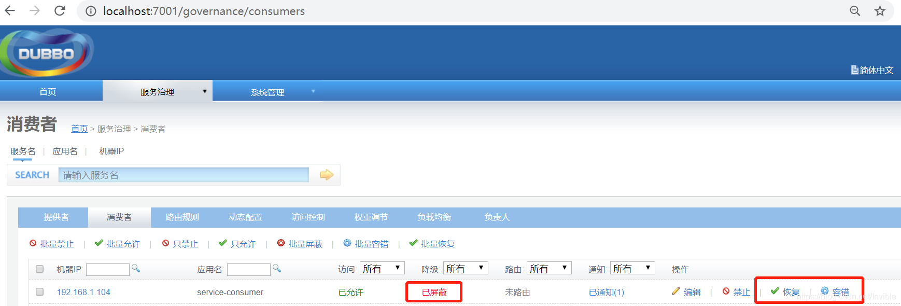Check the checkbox for 192.168.1.104 row
This screenshot has width=901, height=306.
39,292
